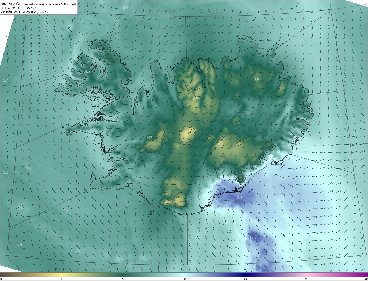Click the '15' tick on the color scale
368x281 pixels.
pyautogui.click(x=245, y=279)
